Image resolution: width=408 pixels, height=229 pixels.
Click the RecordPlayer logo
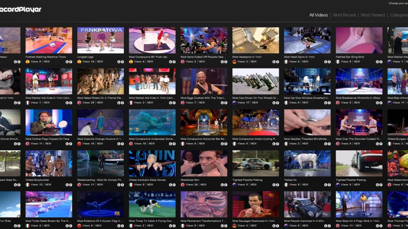(x=21, y=10)
